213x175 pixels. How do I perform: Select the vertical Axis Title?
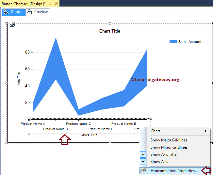19,79
